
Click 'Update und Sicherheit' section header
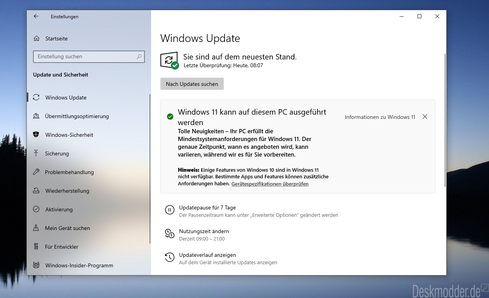[x=61, y=75]
